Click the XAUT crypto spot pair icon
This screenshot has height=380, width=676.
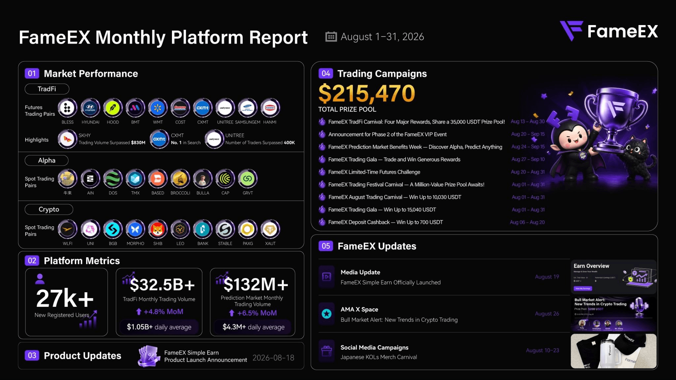[270, 229]
